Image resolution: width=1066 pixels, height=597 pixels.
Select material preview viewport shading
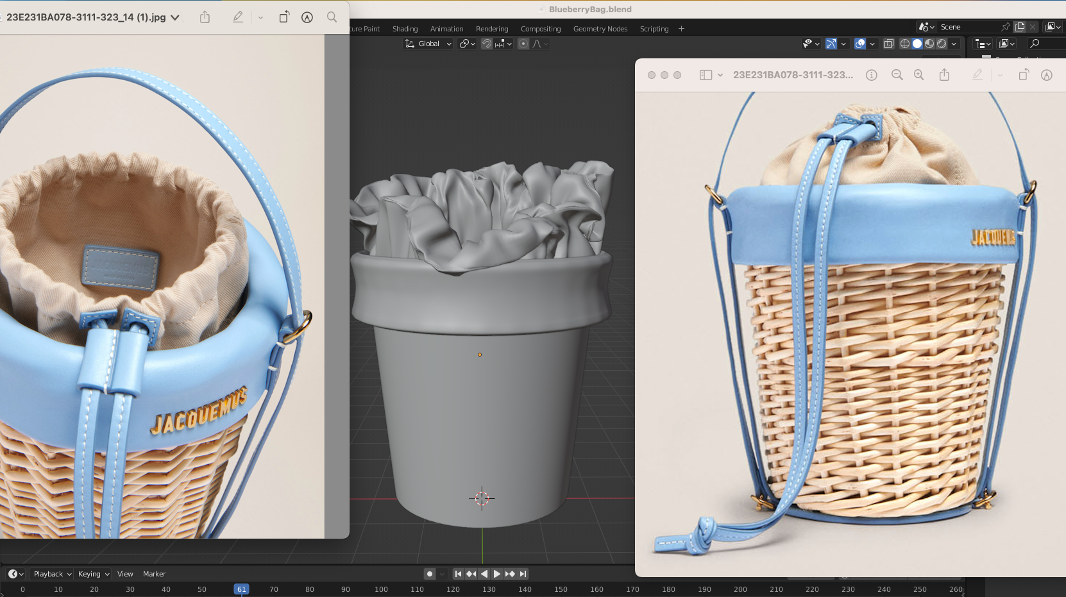pos(929,44)
